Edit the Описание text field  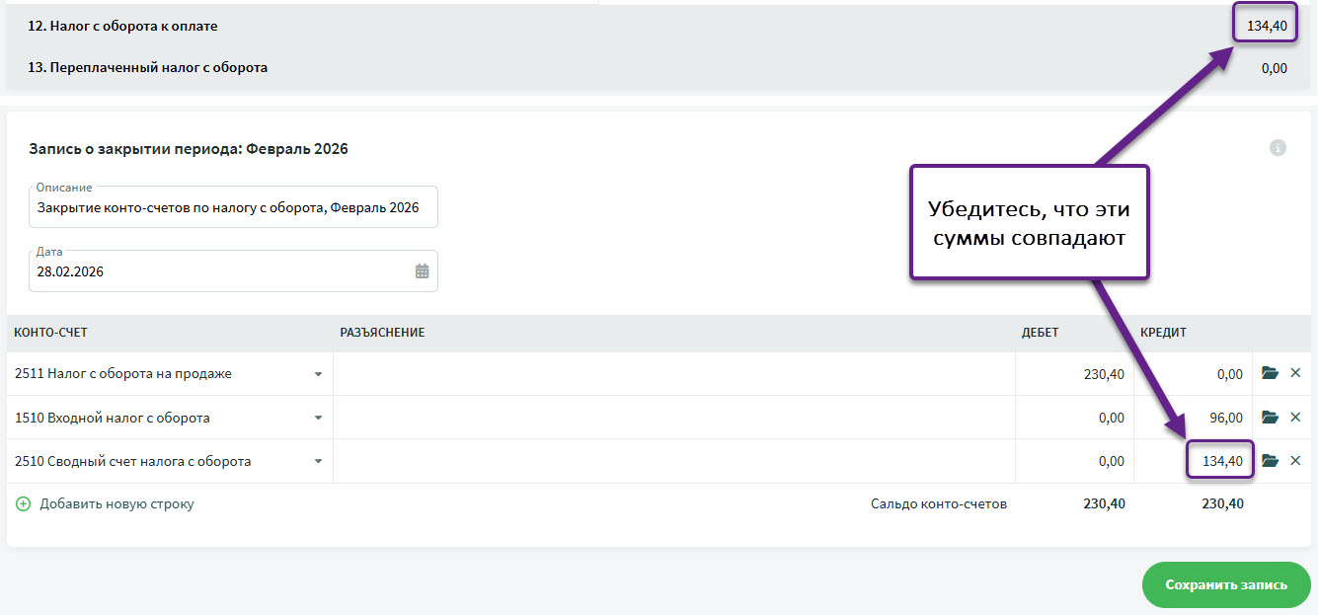click(x=233, y=208)
